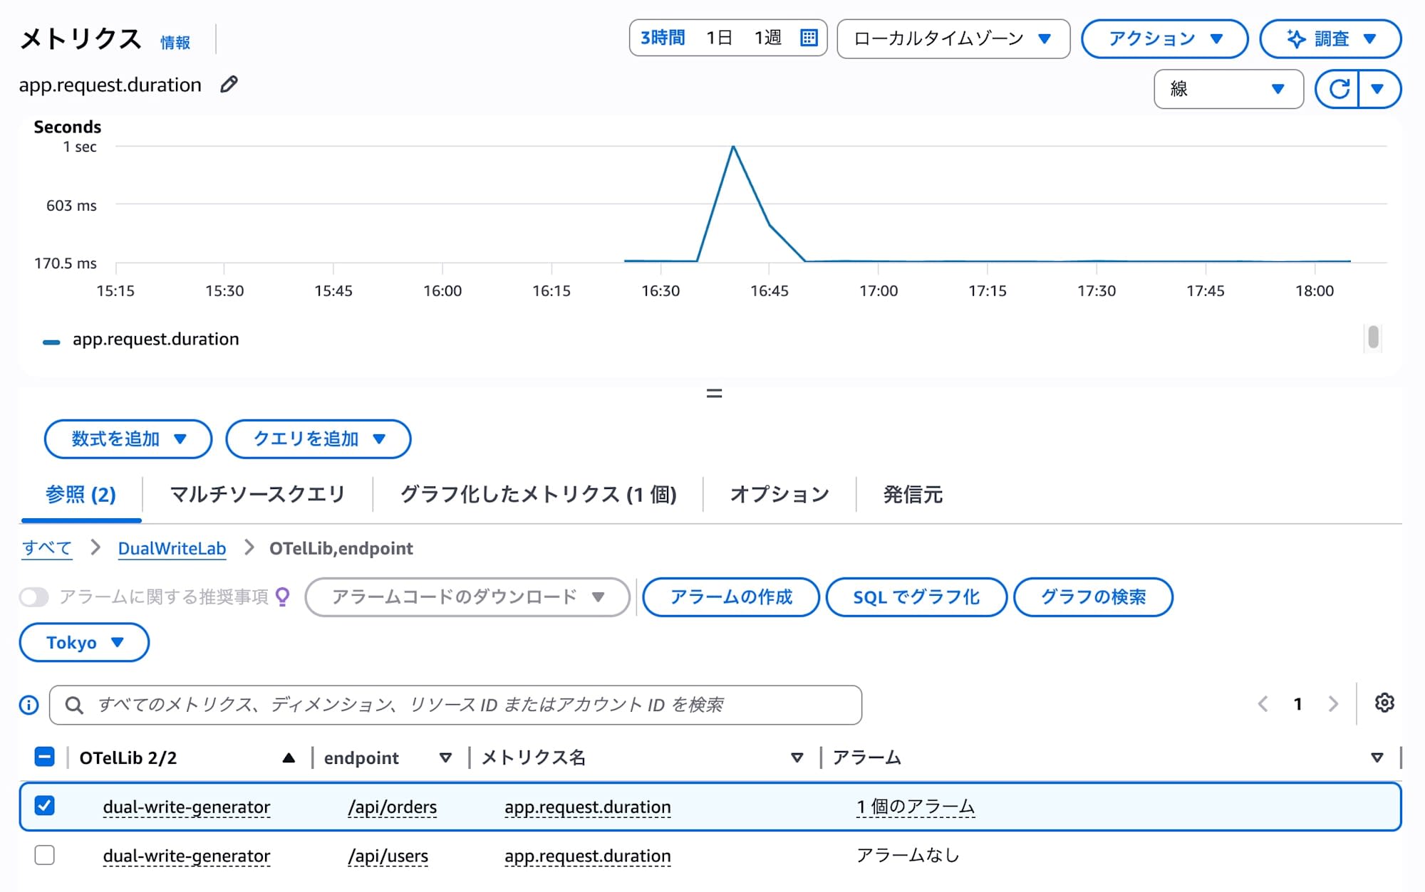The width and height of the screenshot is (1425, 892).
Task: Click the legend scrollbar thumb
Action: click(x=1373, y=337)
